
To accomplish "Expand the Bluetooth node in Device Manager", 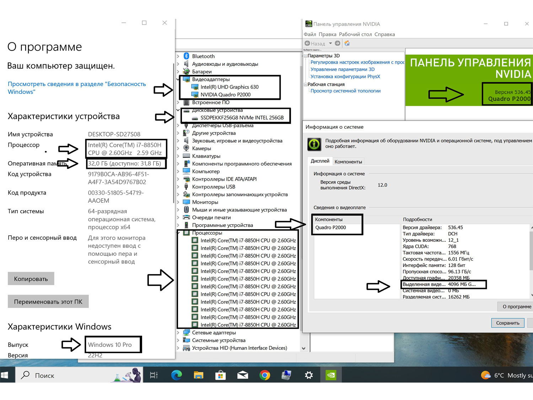I will [178, 56].
